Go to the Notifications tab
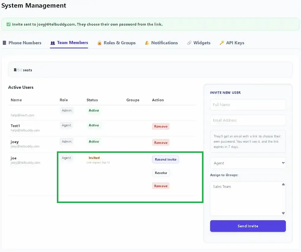The height and width of the screenshot is (252, 301). point(161,43)
